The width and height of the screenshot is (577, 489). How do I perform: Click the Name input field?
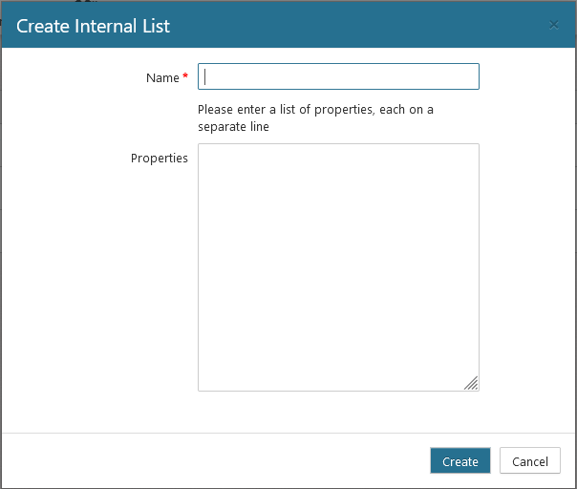pos(338,76)
